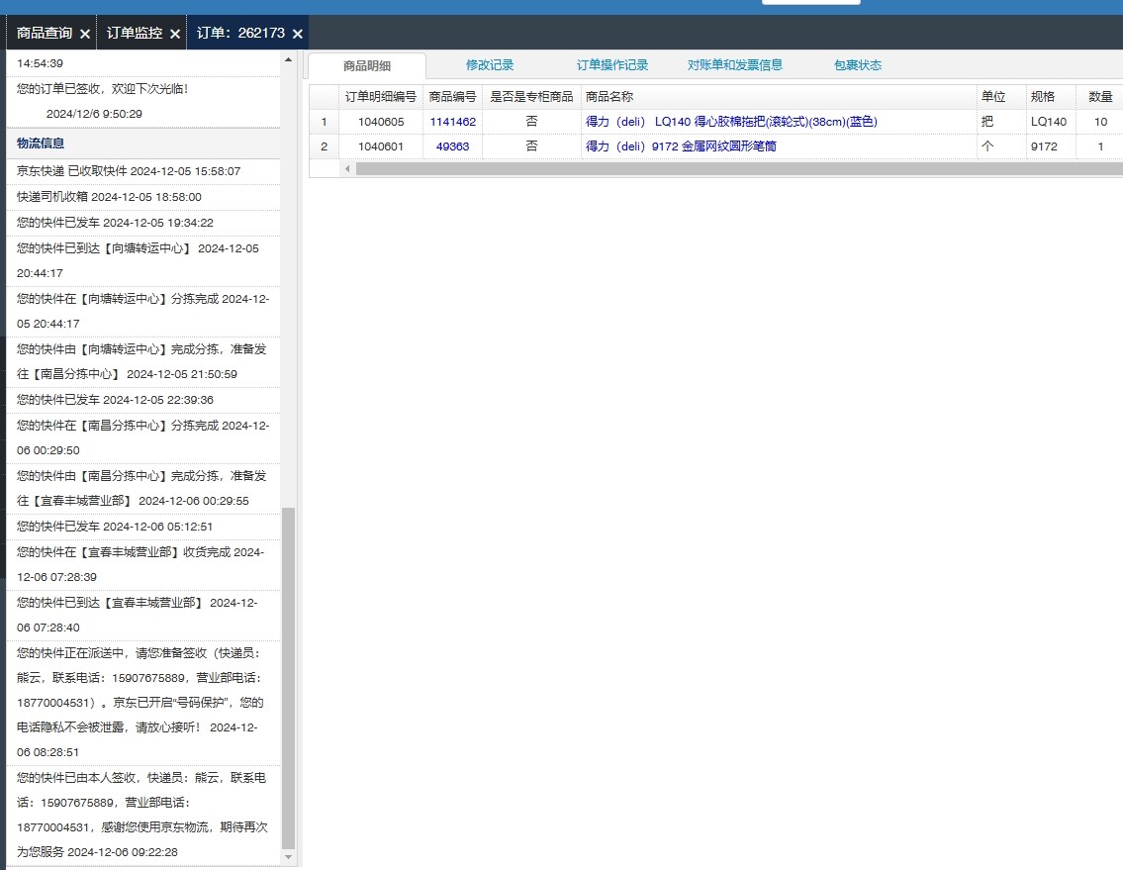
Task: Close the 订单监控 tab
Action: point(175,34)
